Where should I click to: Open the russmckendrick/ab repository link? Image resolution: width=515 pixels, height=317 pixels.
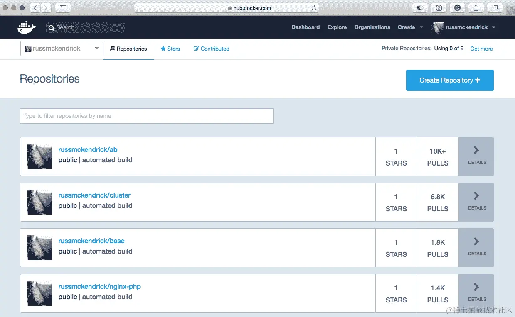(x=88, y=150)
